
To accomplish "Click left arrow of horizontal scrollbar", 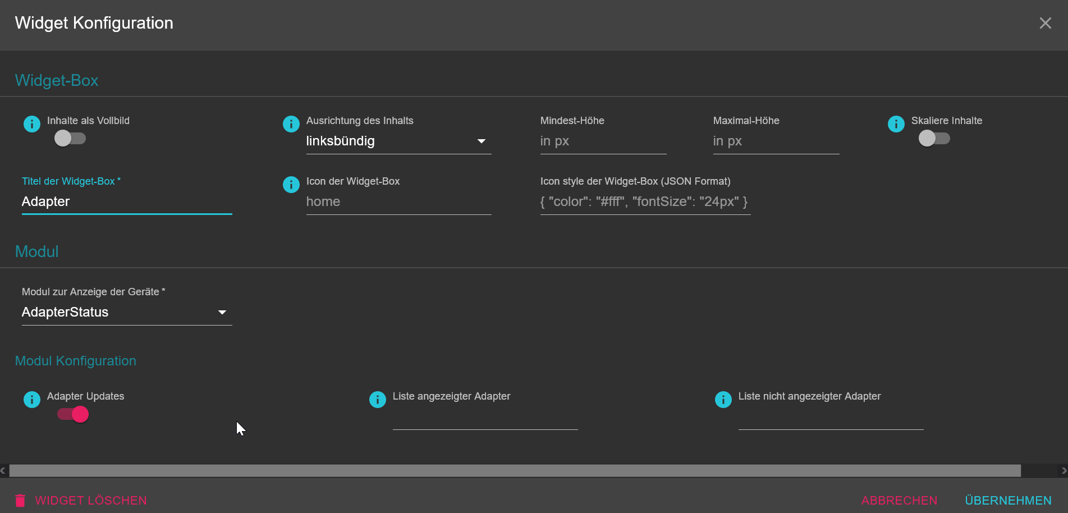I will click(x=3, y=471).
